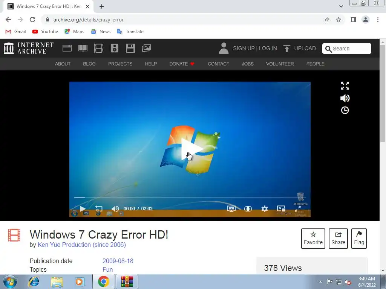Click the Share button
386x289 pixels.
coord(338,238)
